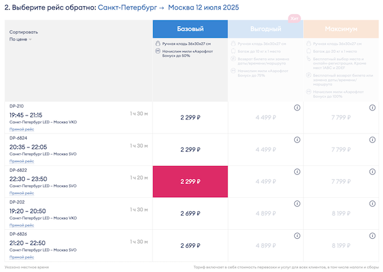The width and height of the screenshot is (383, 272).
Task: Open info icon for DP-210 Выгодный fare
Action: coord(297,108)
